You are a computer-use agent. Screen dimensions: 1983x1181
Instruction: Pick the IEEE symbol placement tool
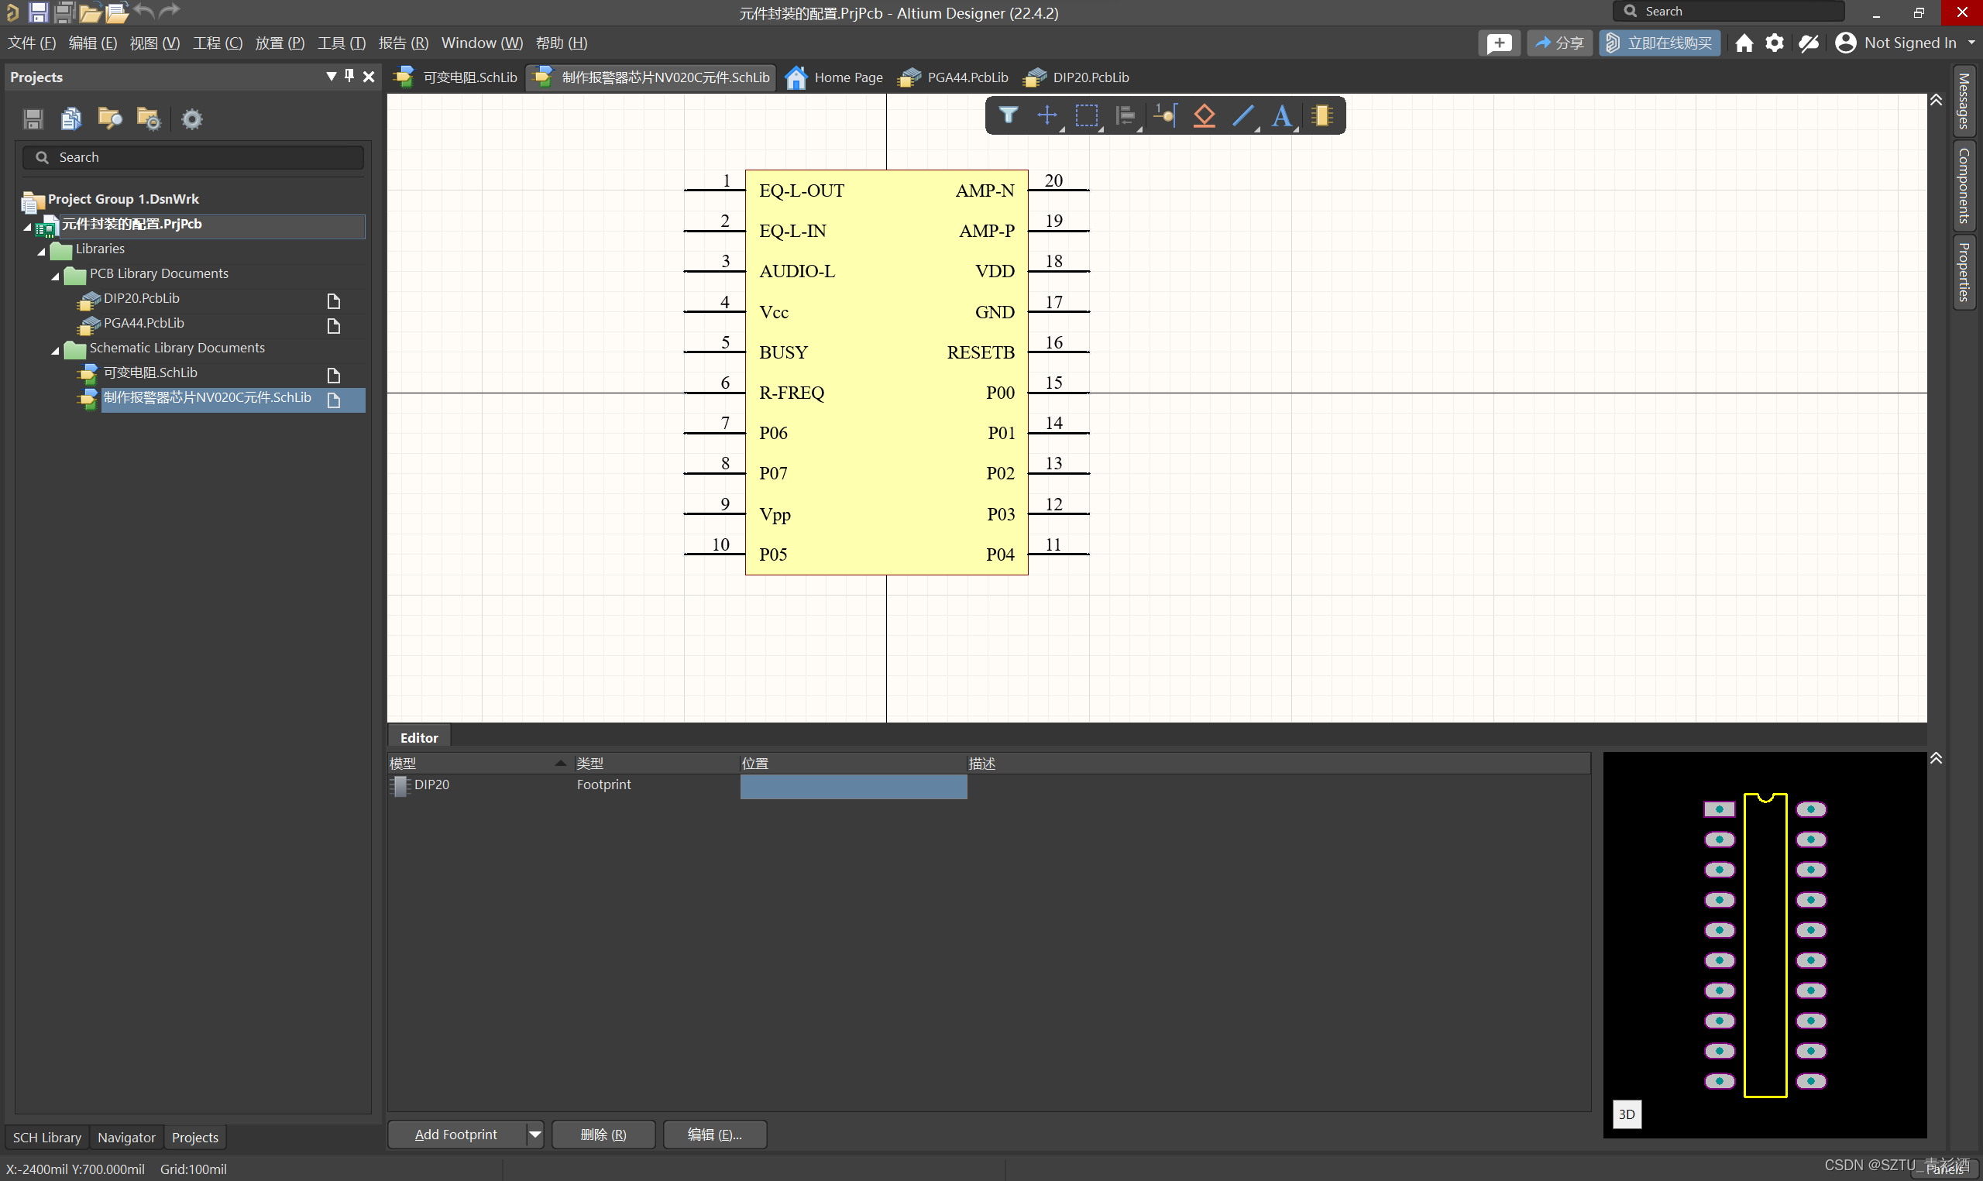click(x=1204, y=116)
